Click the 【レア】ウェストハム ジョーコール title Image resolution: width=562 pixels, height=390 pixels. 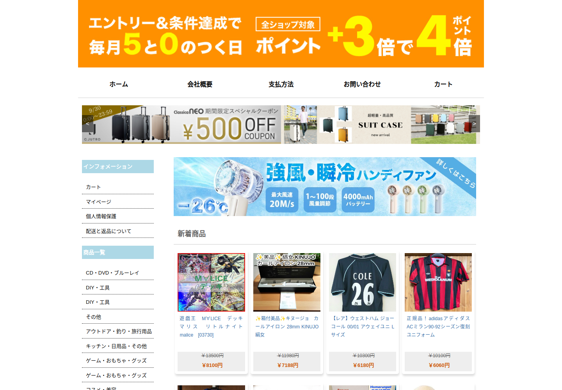coord(363,326)
